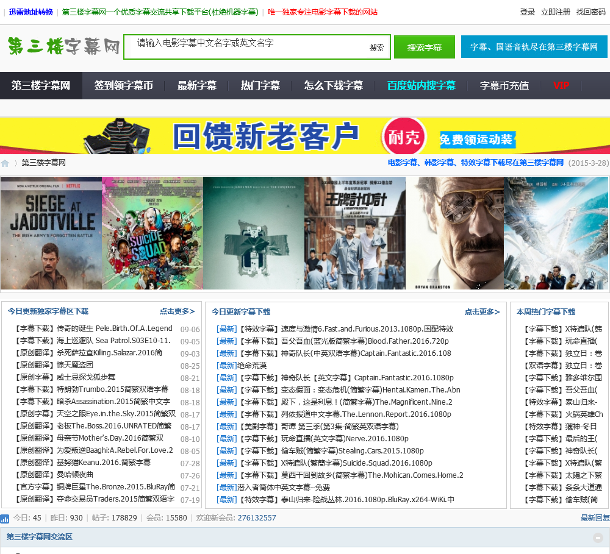Open 迅雷地址转换 link

(31, 12)
